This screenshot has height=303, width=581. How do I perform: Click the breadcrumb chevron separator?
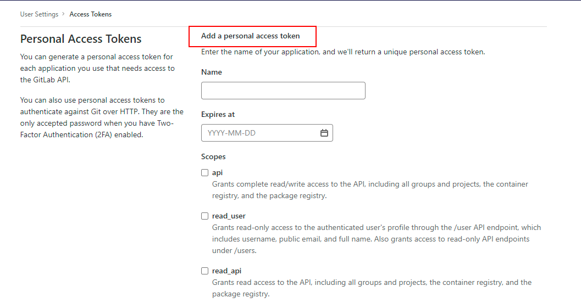pyautogui.click(x=64, y=14)
